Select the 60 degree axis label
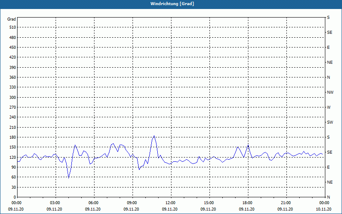Image resolution: width=342 pixels, height=214 pixels. point(14,177)
